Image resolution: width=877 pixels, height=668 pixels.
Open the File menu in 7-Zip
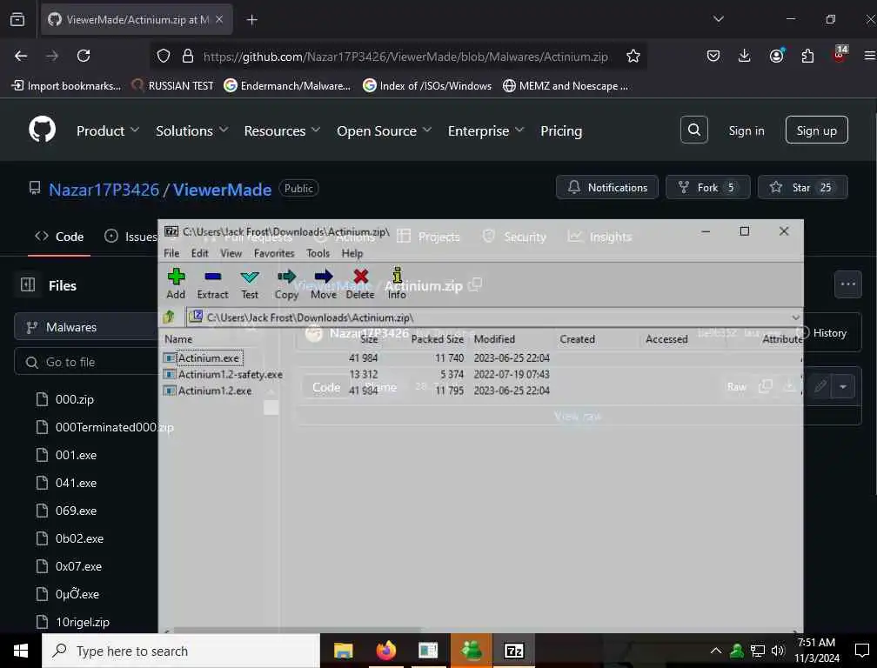point(171,253)
